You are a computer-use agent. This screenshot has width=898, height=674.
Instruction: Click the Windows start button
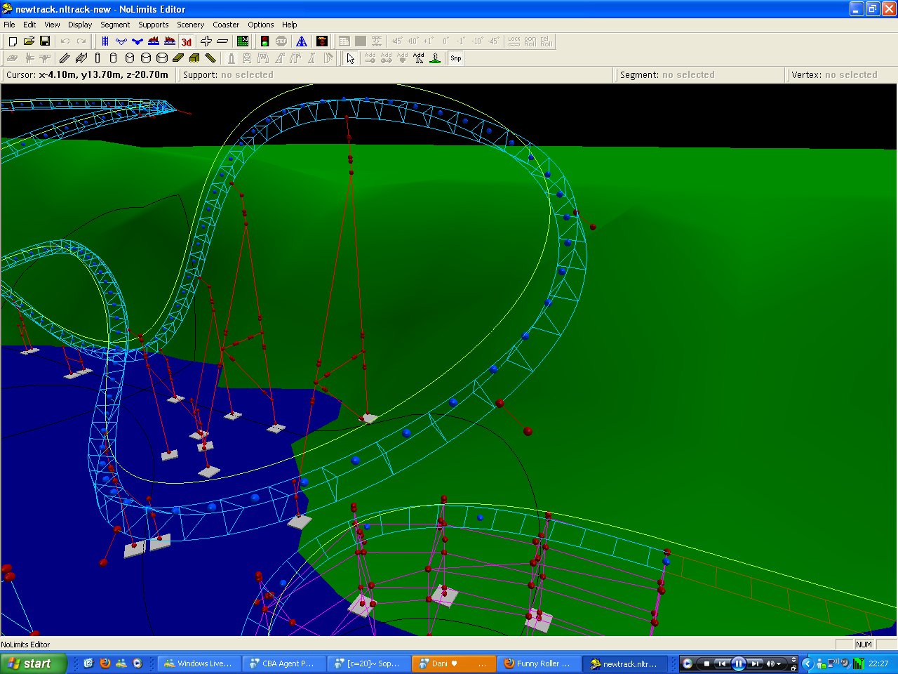click(x=34, y=663)
